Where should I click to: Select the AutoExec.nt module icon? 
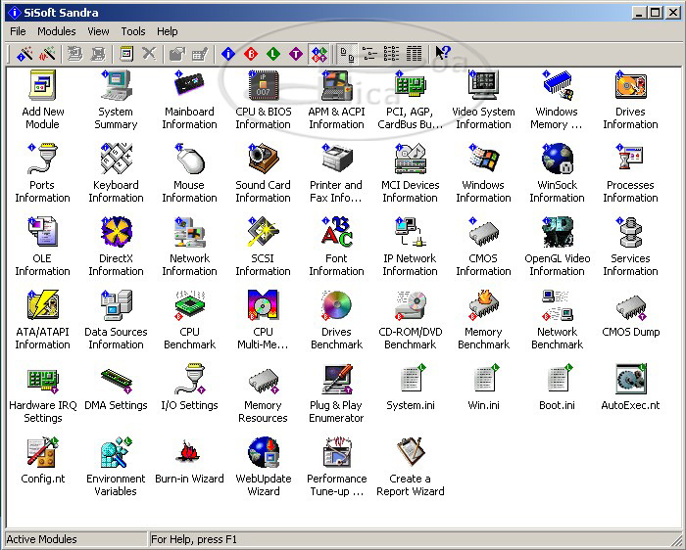[630, 381]
